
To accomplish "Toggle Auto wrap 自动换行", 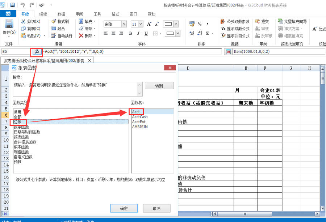I will tap(62, 36).
